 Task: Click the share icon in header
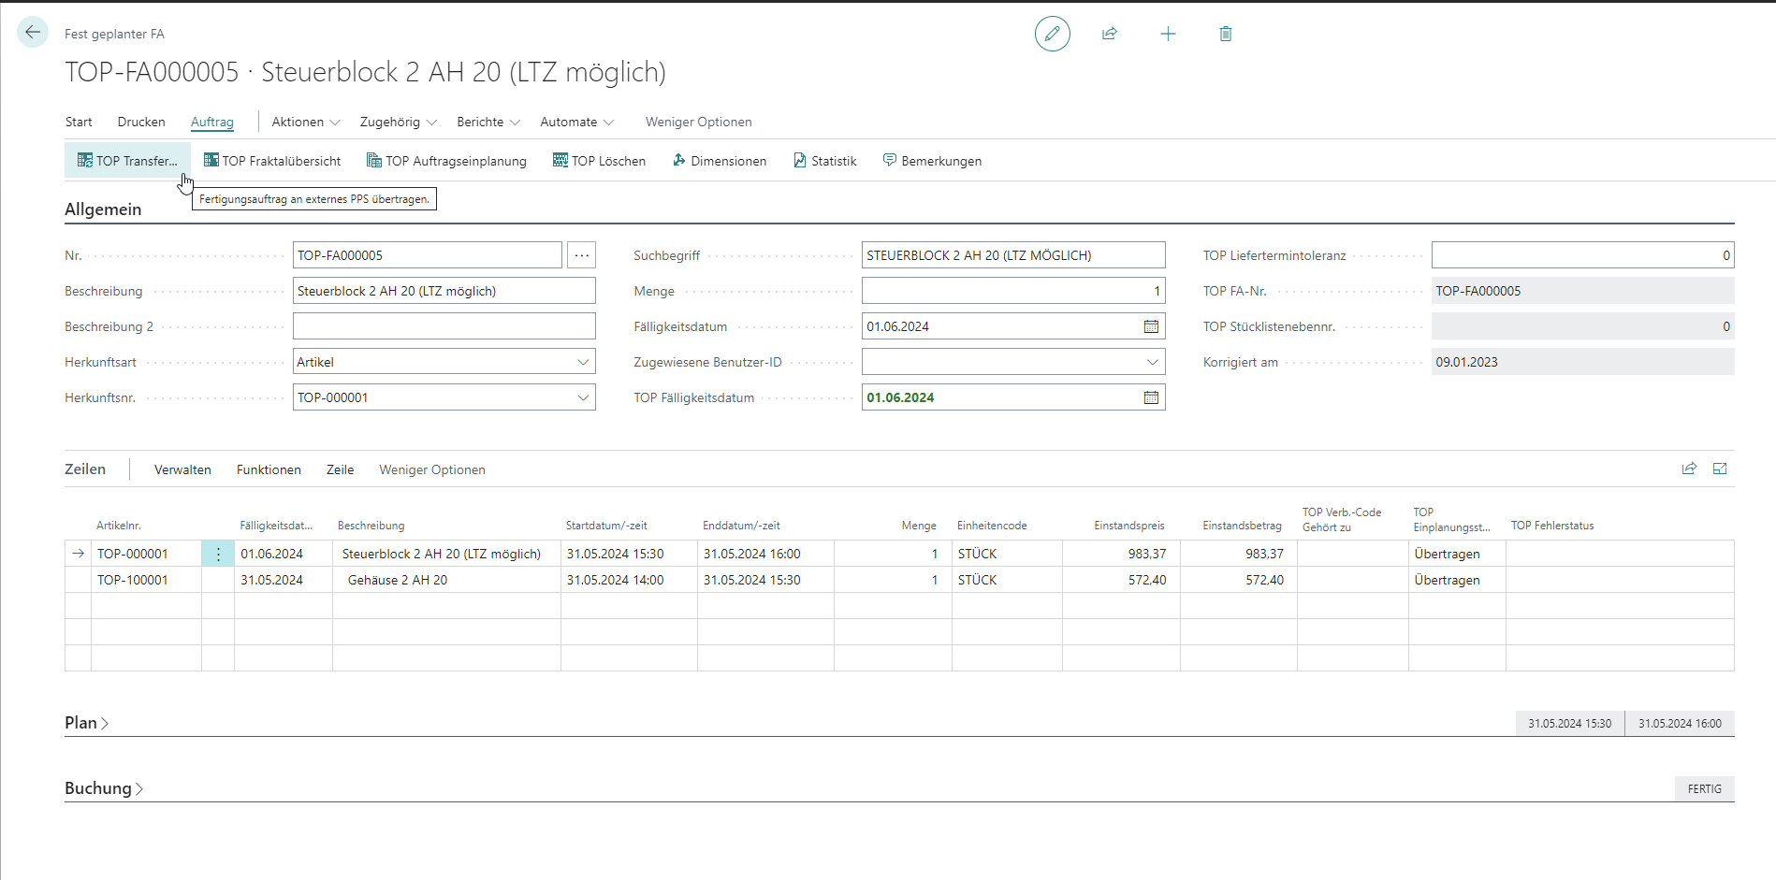1110,34
